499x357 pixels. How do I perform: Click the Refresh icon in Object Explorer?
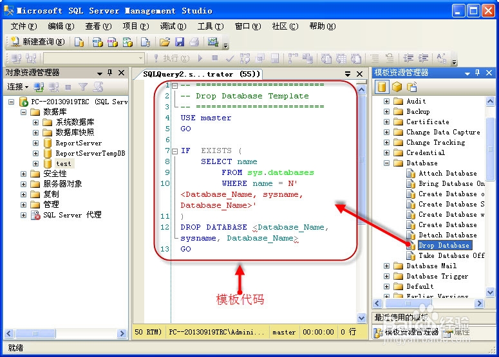(98, 87)
